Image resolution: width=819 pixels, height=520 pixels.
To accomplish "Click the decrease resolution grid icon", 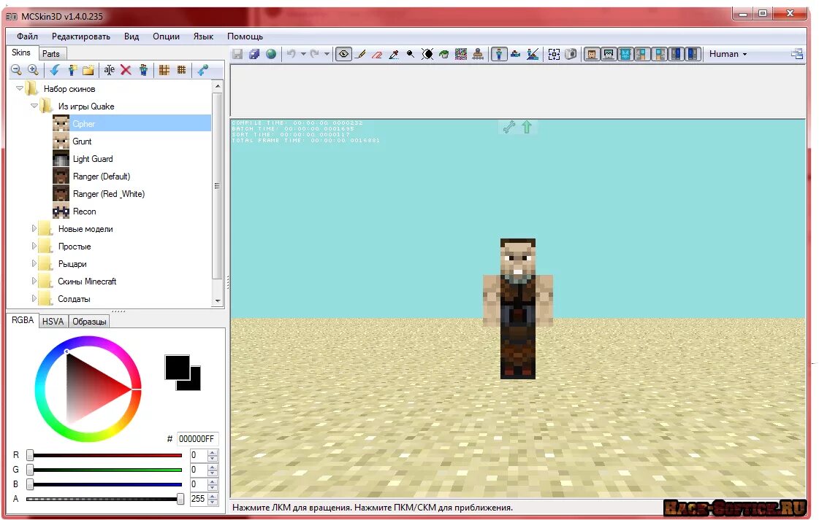I will (x=164, y=70).
